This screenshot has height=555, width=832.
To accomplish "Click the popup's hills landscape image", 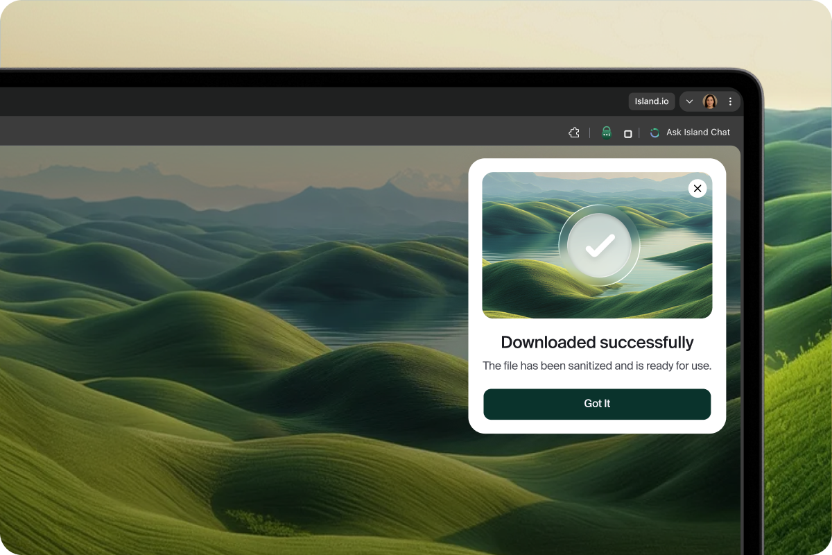I will click(597, 246).
